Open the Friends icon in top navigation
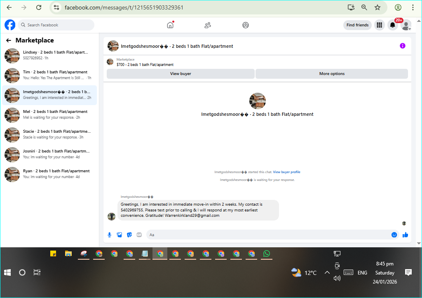 [x=208, y=25]
